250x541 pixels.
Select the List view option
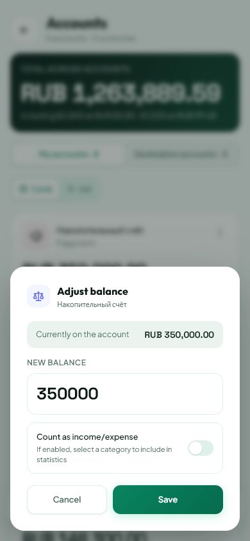[79, 189]
